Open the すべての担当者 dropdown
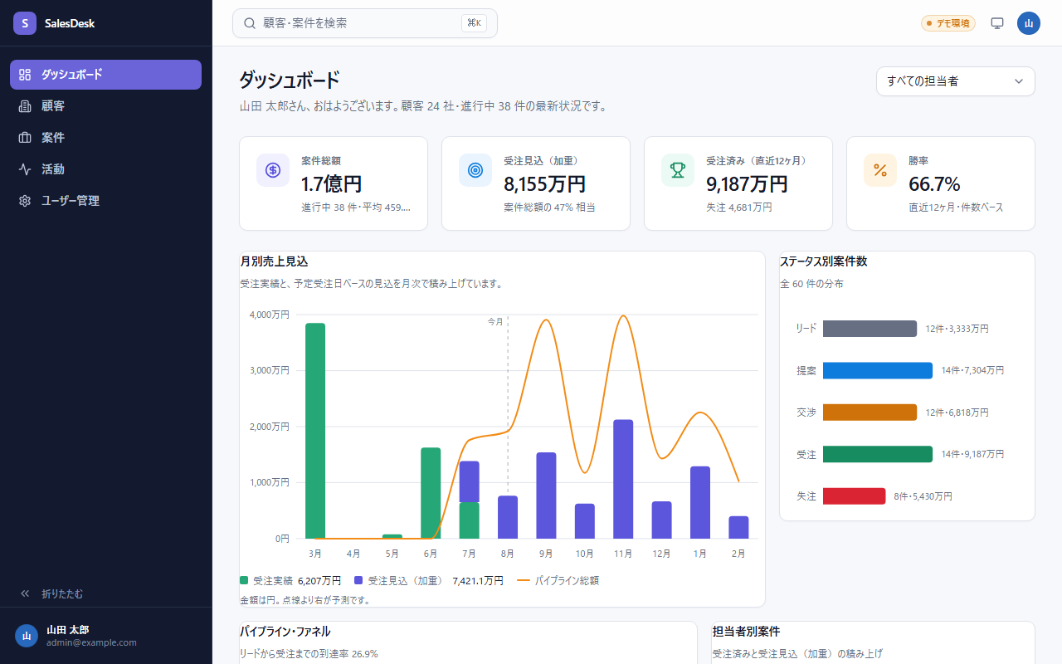The width and height of the screenshot is (1062, 664). [956, 81]
